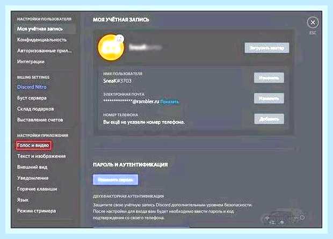This screenshot has height=239, width=333.
Task: Open Выставление счетов section
Action: (x=40, y=120)
